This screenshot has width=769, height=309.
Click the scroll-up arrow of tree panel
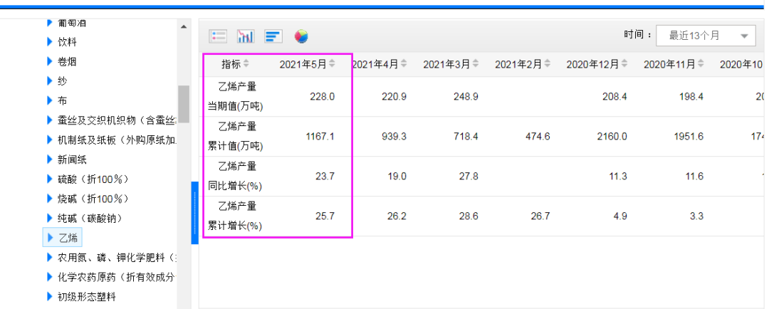[x=184, y=27]
